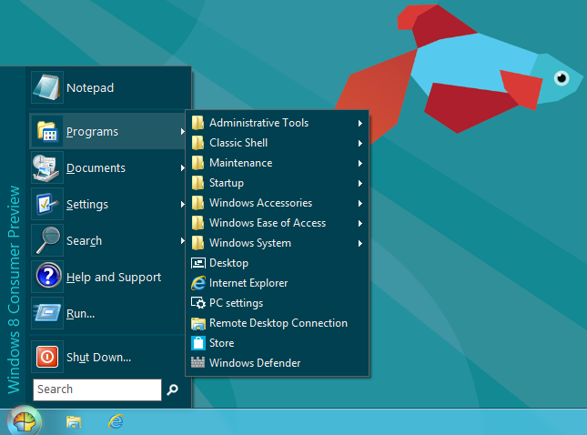Click the Maintenance folder icon

pos(197,163)
